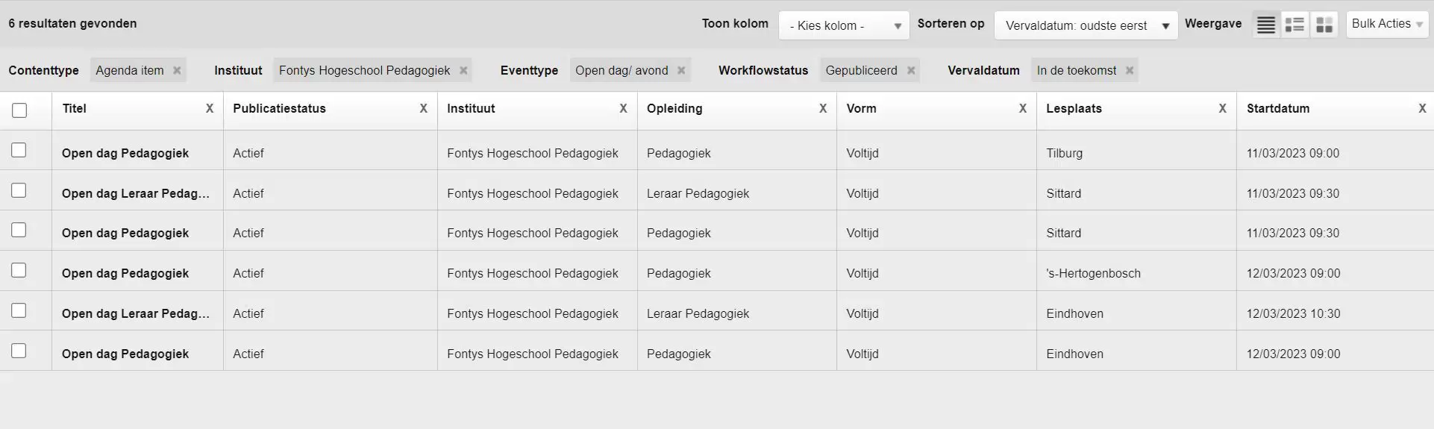Sort by the Vorm column header
The width and height of the screenshot is (1434, 429).
(x=861, y=109)
